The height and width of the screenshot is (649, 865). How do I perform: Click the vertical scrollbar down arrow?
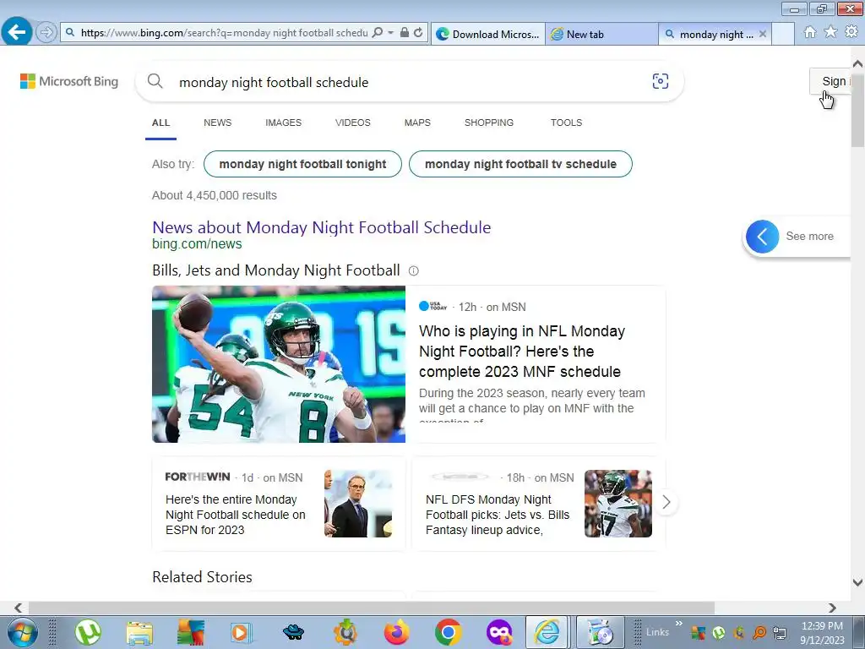[x=857, y=582]
